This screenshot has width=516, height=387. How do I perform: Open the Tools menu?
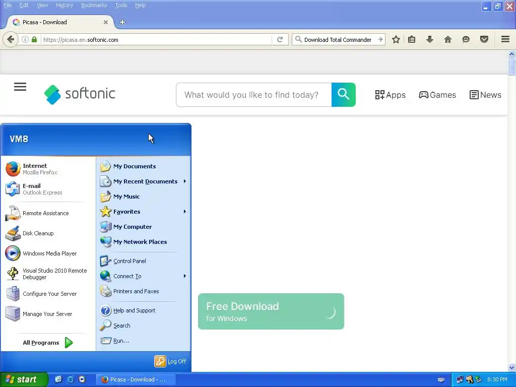pyautogui.click(x=121, y=5)
